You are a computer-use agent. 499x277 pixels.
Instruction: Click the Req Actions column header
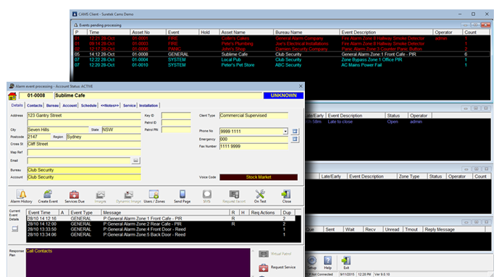(x=264, y=212)
